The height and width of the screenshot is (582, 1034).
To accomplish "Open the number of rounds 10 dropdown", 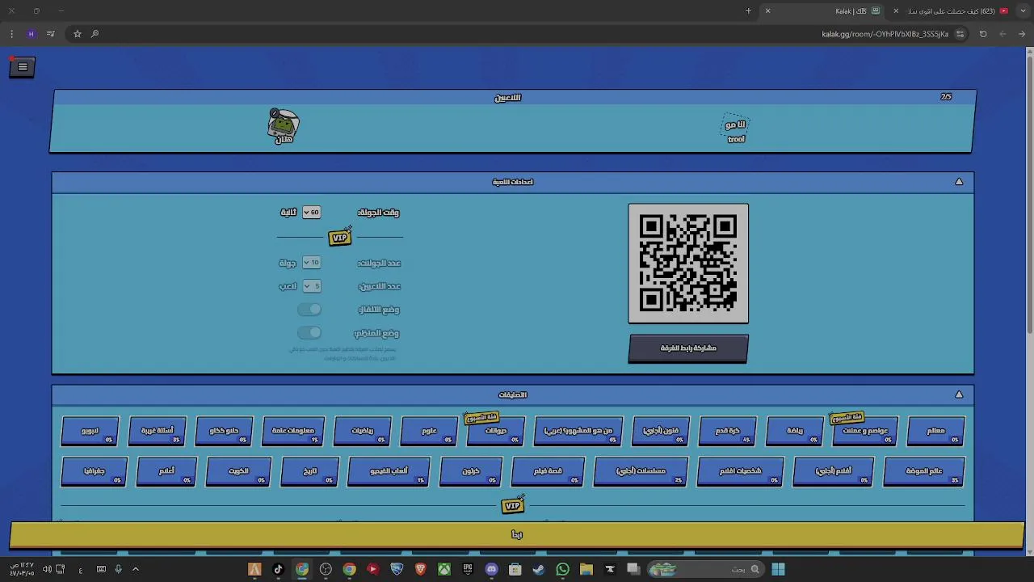I will pyautogui.click(x=311, y=263).
